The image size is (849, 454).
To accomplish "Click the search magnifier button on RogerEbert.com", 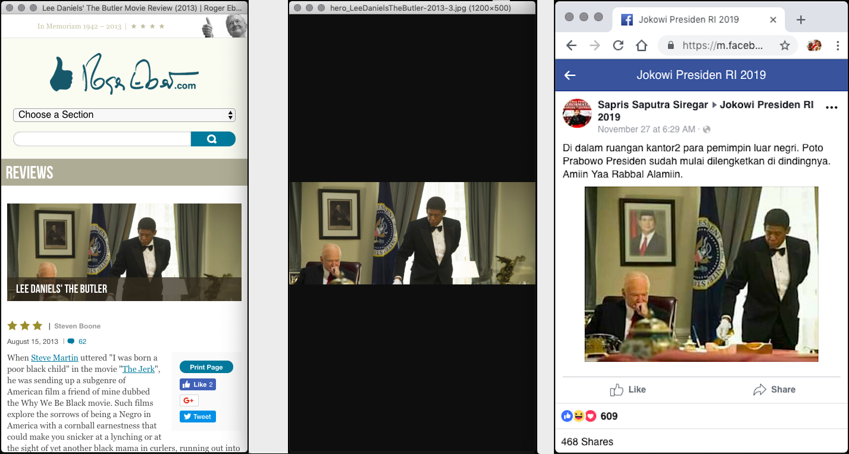I will [x=212, y=139].
